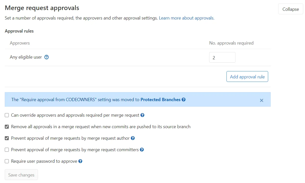Viewport: 305px width, 183px height.
Task: Dismiss the CODEOWNERS notification banner
Action: pyautogui.click(x=262, y=100)
